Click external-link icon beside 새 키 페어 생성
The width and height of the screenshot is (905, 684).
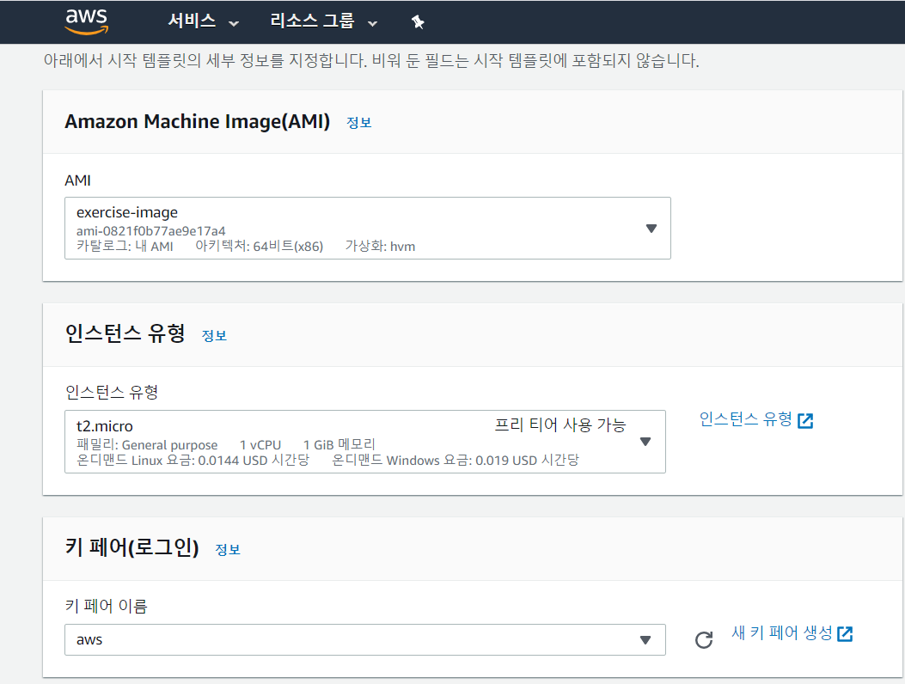coord(846,634)
